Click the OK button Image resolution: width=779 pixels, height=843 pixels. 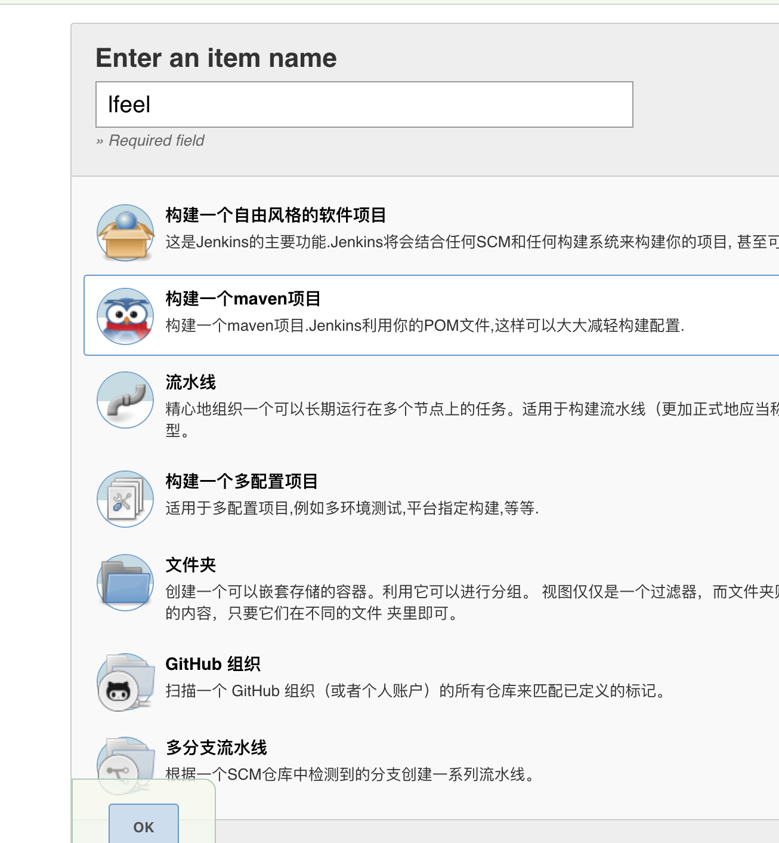[143, 827]
